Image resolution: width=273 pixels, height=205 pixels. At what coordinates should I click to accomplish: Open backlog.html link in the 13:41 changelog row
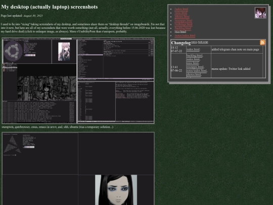pos(195,56)
